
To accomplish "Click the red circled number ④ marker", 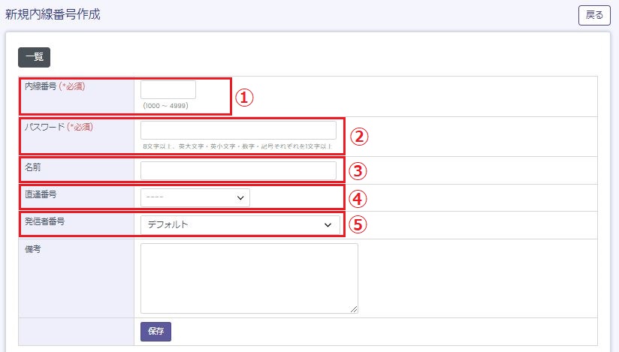I will [358, 198].
